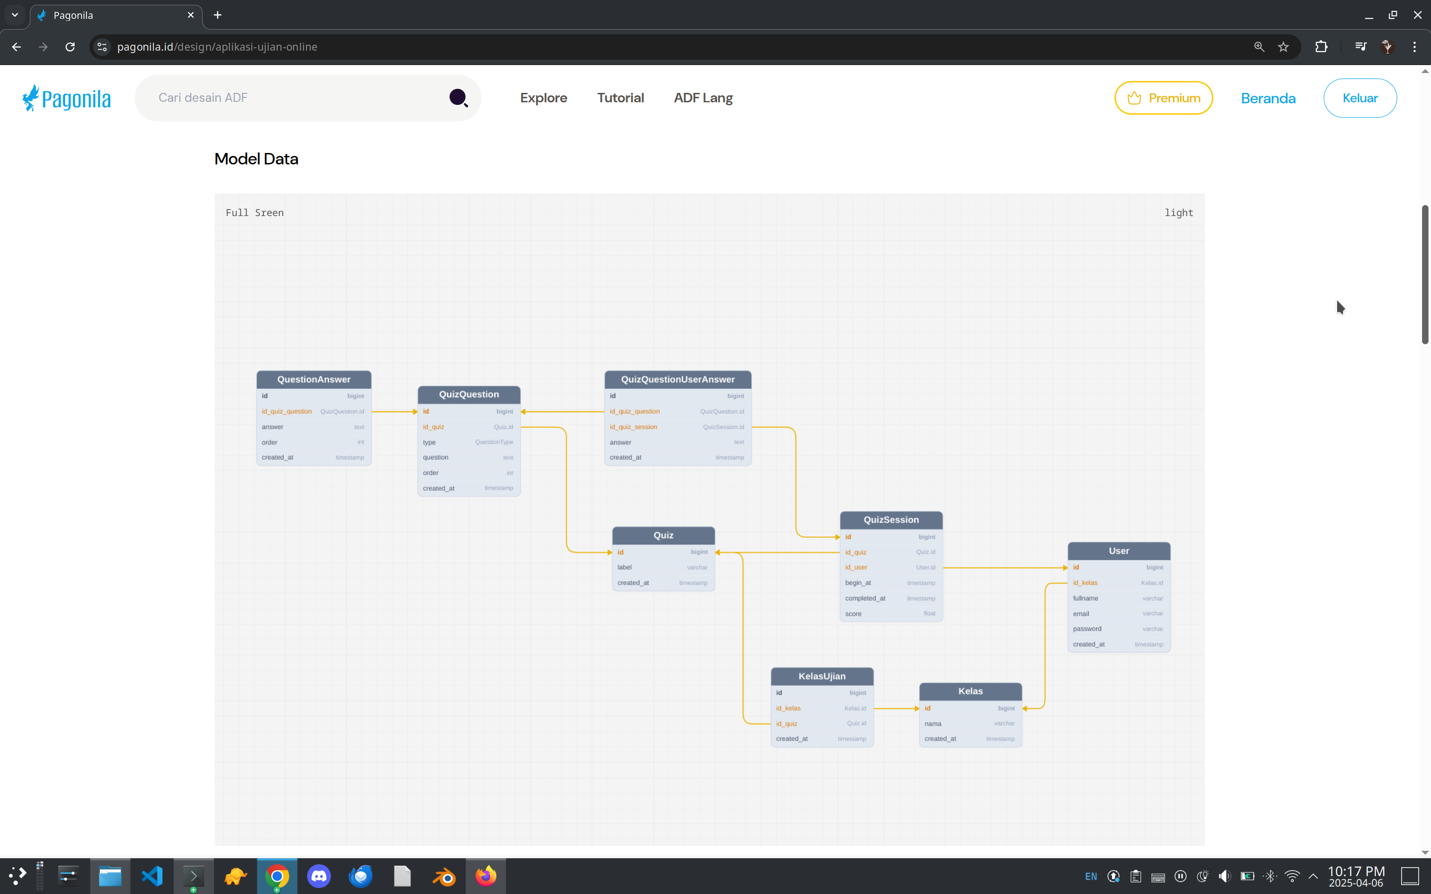1431x894 pixels.
Task: Bookmark page with star icon
Action: pos(1283,47)
